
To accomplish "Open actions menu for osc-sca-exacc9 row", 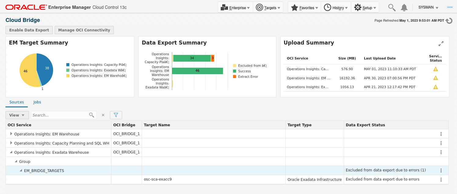I will [x=441, y=180].
